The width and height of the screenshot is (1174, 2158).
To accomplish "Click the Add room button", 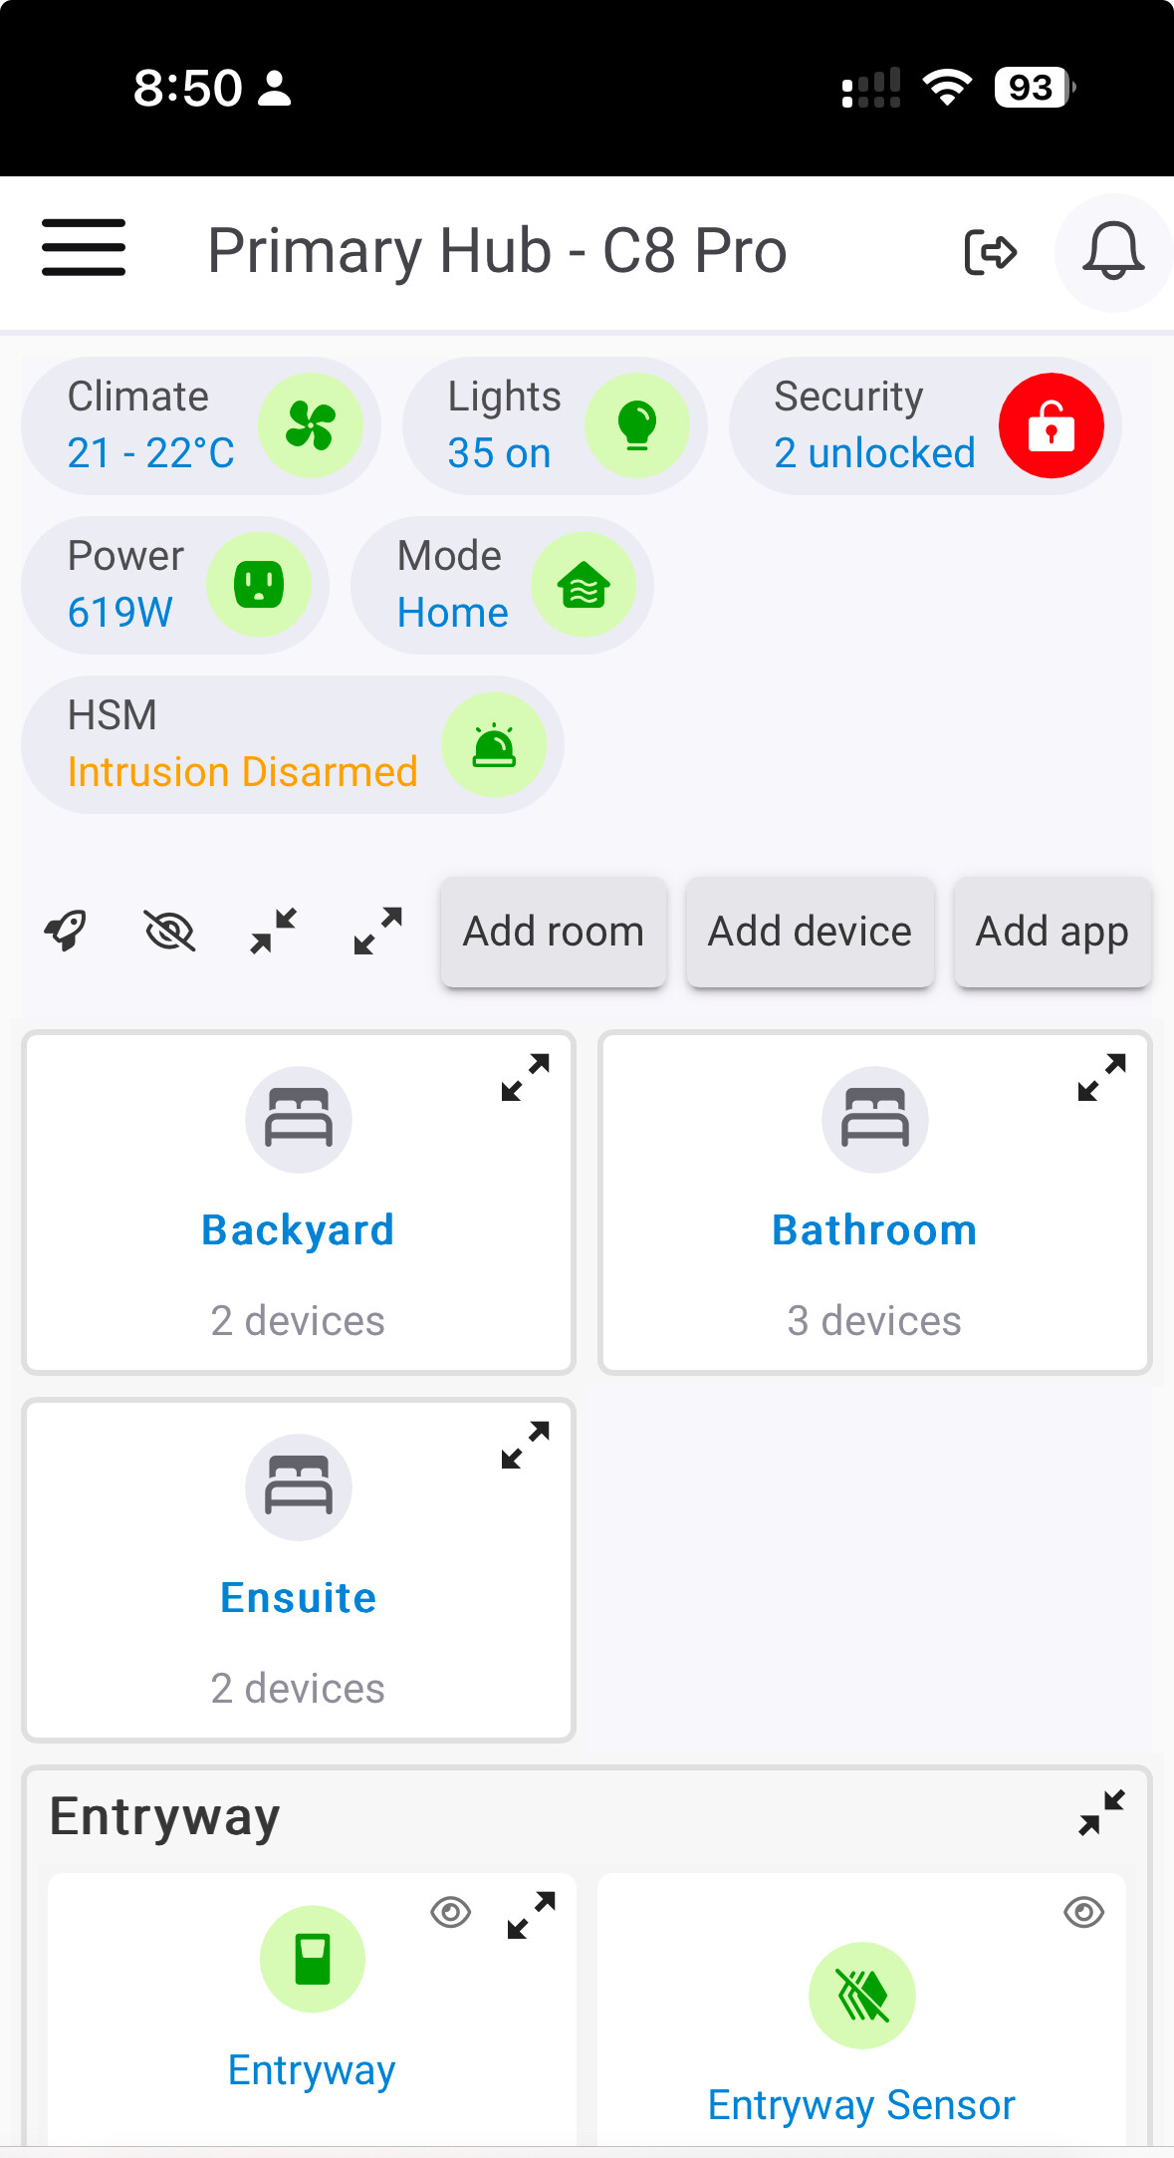I will point(554,932).
